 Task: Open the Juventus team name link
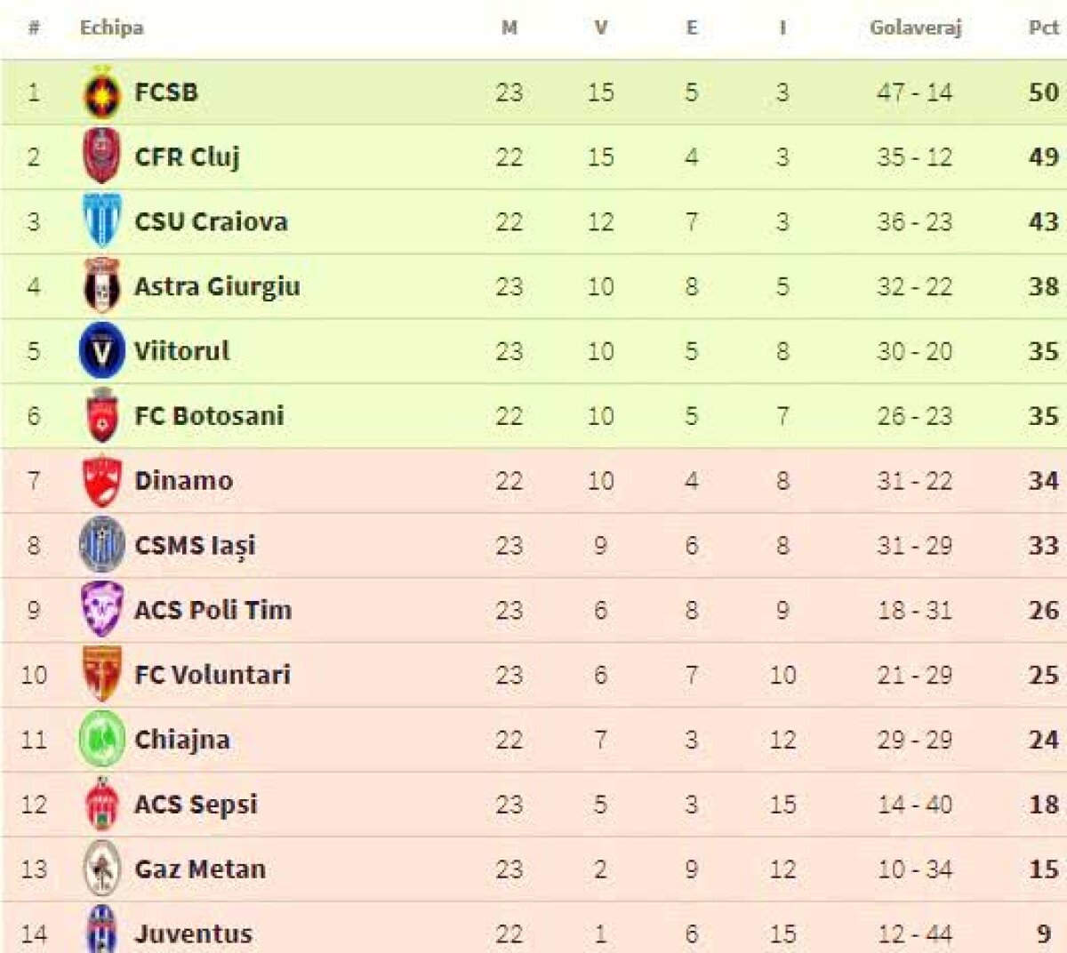coord(193,933)
